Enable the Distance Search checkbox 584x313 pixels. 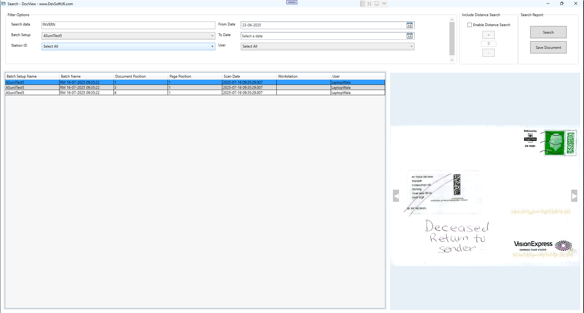coord(469,25)
